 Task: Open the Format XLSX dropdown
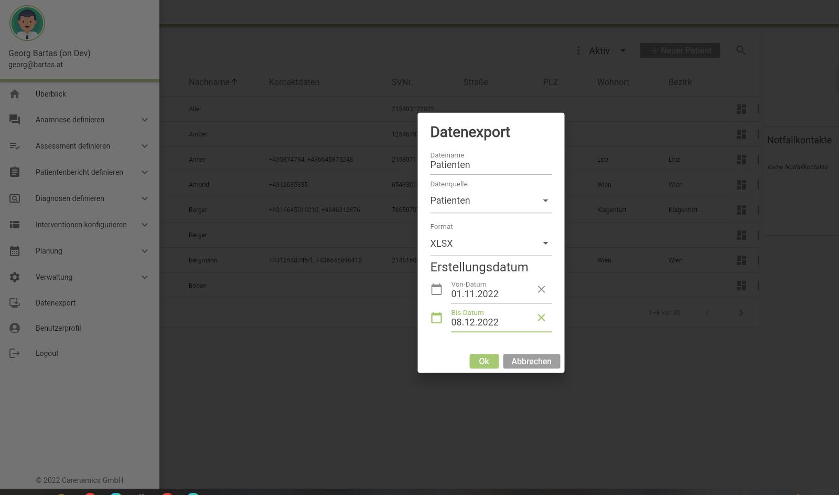490,244
